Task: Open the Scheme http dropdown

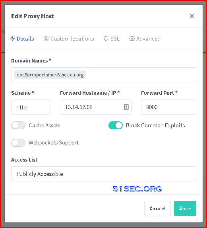Action: (x=31, y=107)
